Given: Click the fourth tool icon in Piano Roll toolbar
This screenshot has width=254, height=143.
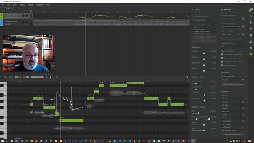Looking at the screenshot, I should [28, 77].
